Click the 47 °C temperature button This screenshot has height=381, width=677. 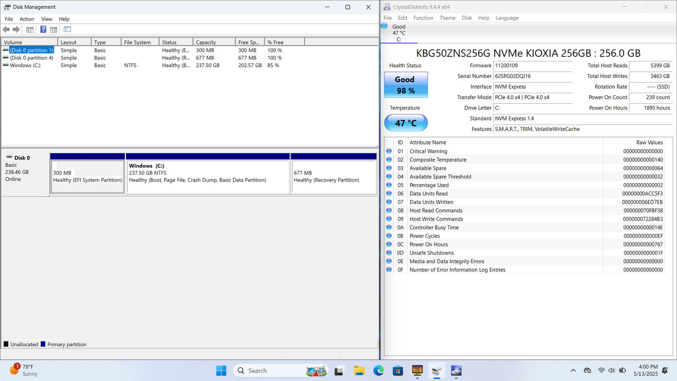click(x=405, y=123)
